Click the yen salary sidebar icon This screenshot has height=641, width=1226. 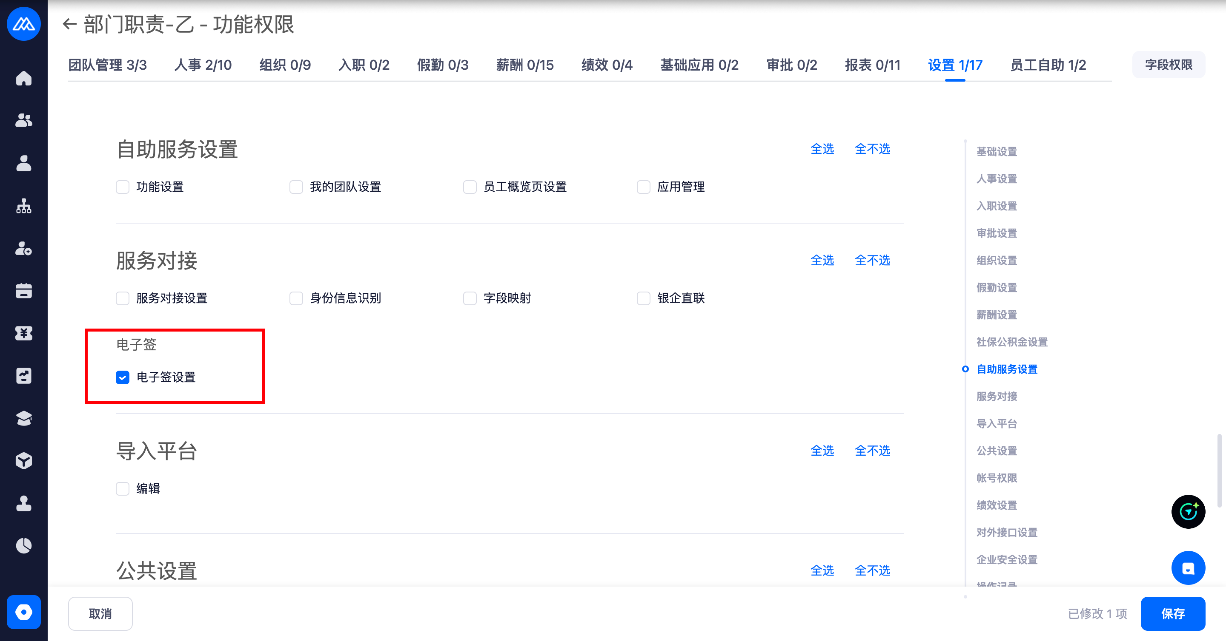point(23,334)
